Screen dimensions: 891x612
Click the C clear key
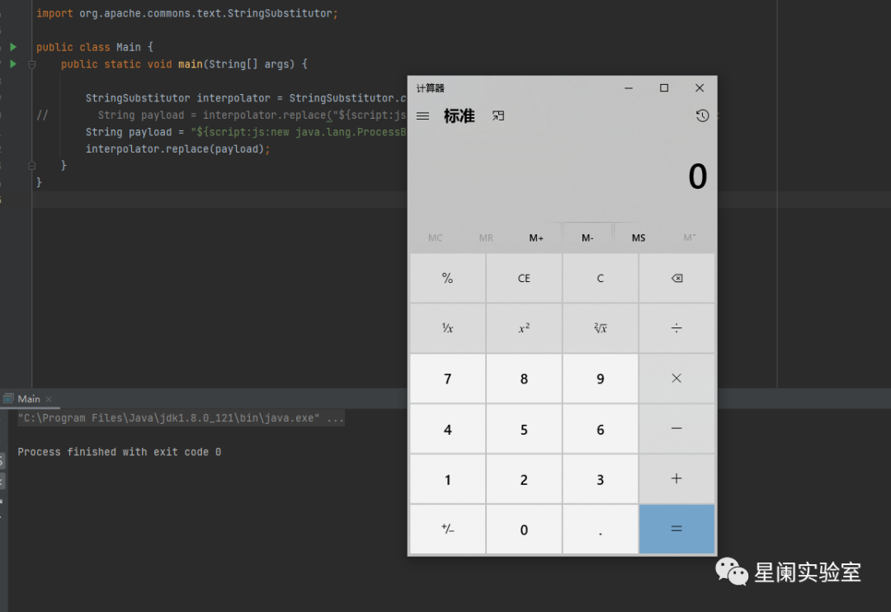tap(600, 279)
